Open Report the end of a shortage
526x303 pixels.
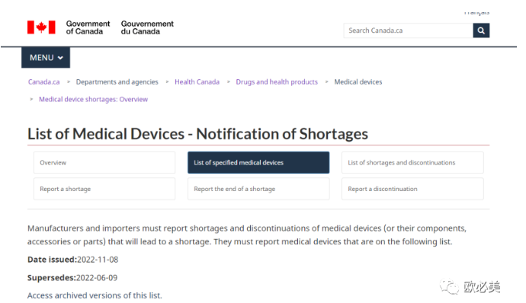pos(258,189)
